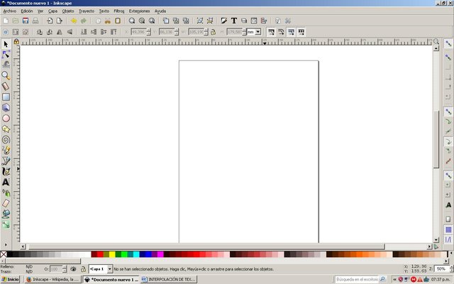Toggle enable snapping button at top
This screenshot has height=284, width=454.
448,44
